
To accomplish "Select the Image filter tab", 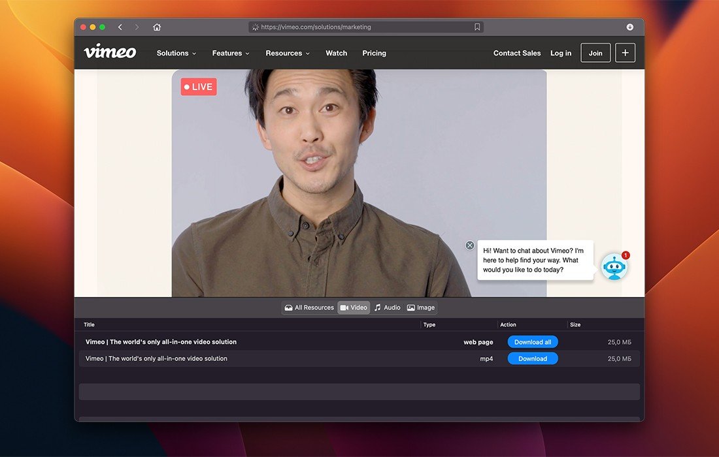I will (420, 307).
